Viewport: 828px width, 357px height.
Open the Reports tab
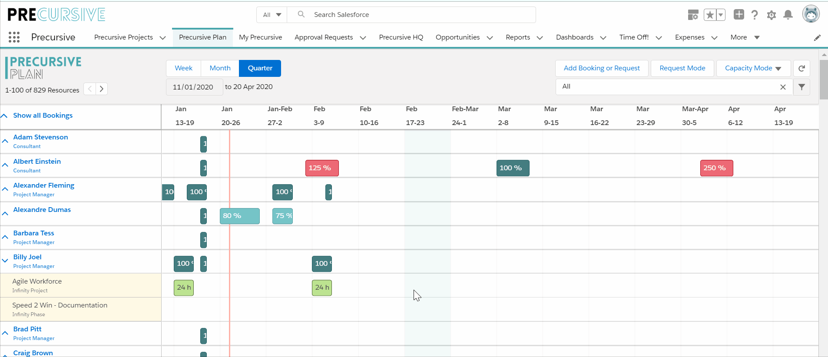518,37
